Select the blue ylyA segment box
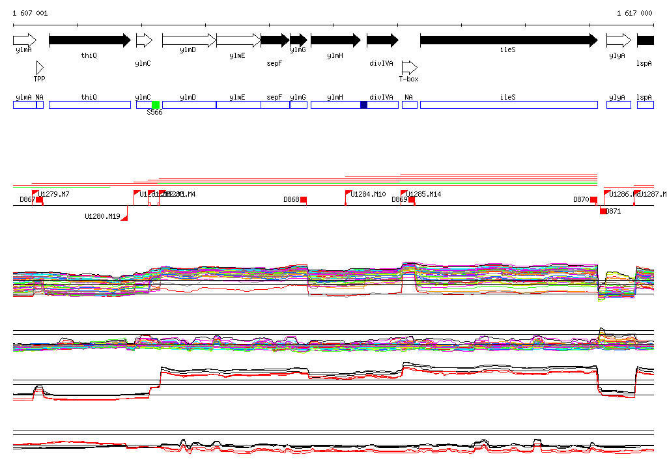The image size is (667, 465). click(619, 105)
